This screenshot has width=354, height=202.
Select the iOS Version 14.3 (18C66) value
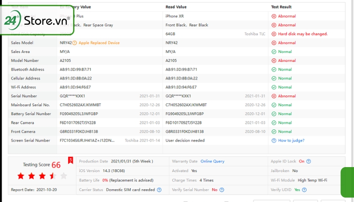click(114, 171)
